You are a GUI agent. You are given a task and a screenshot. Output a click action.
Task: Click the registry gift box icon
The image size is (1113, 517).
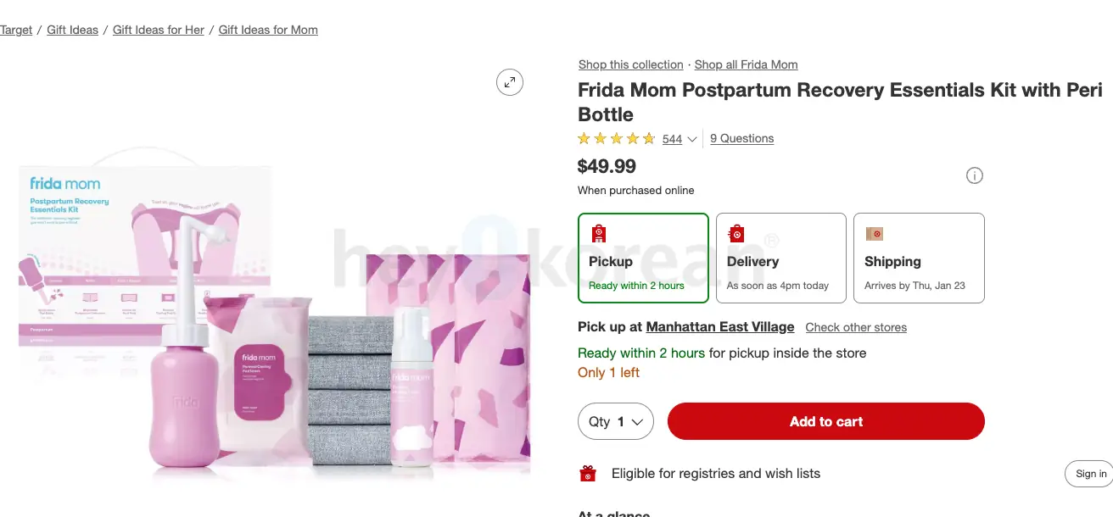point(589,474)
